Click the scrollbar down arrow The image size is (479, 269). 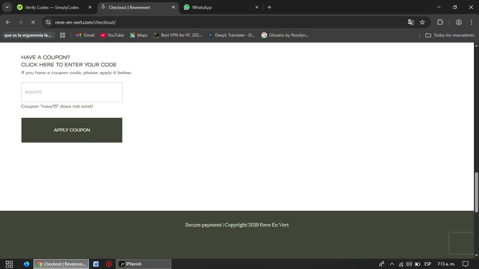[x=476, y=256]
